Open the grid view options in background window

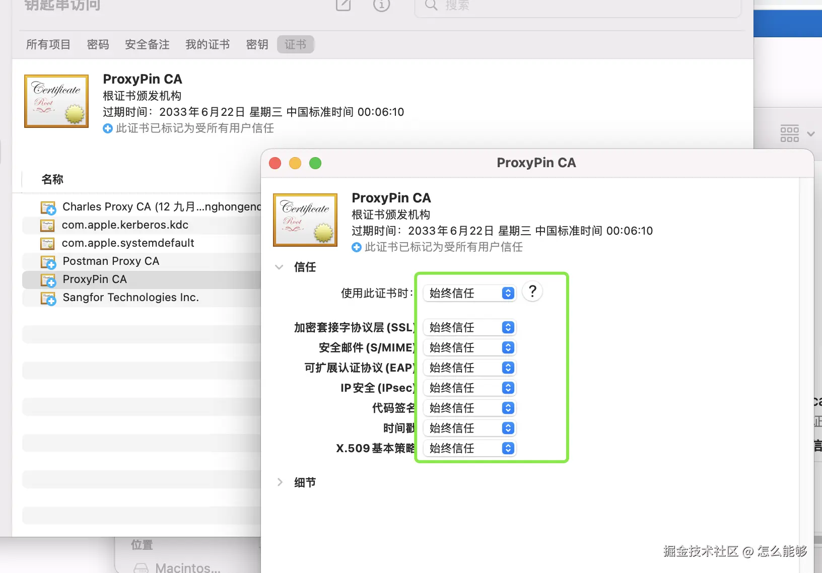797,134
